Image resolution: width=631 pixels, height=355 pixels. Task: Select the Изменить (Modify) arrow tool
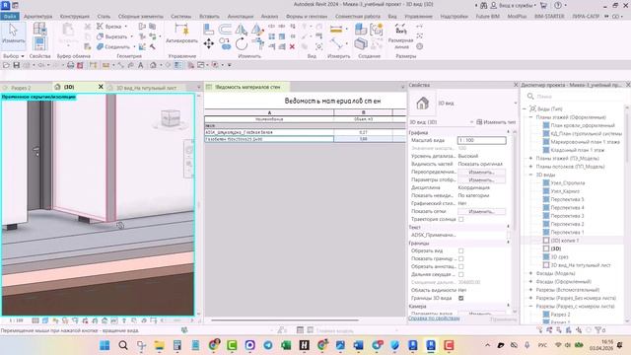(x=13, y=34)
